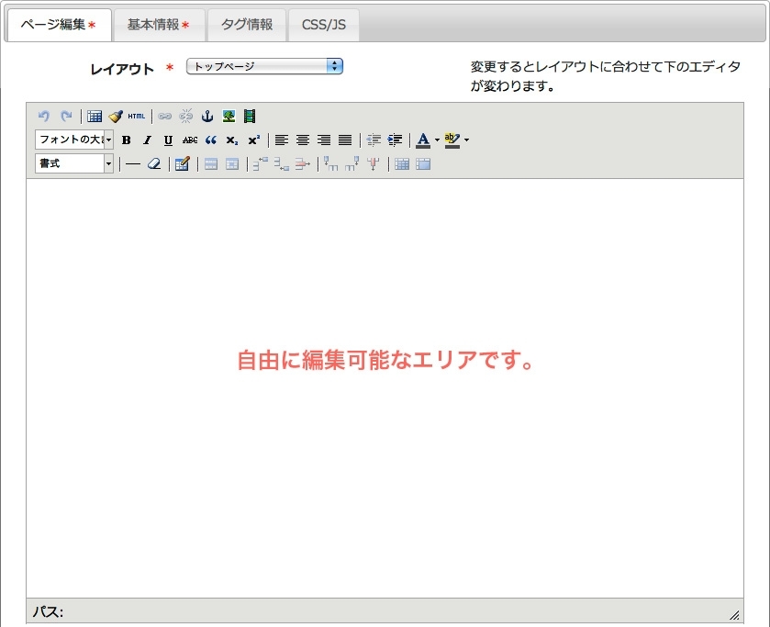The height and width of the screenshot is (627, 770).
Task: Insert a new table row
Action: (260, 163)
